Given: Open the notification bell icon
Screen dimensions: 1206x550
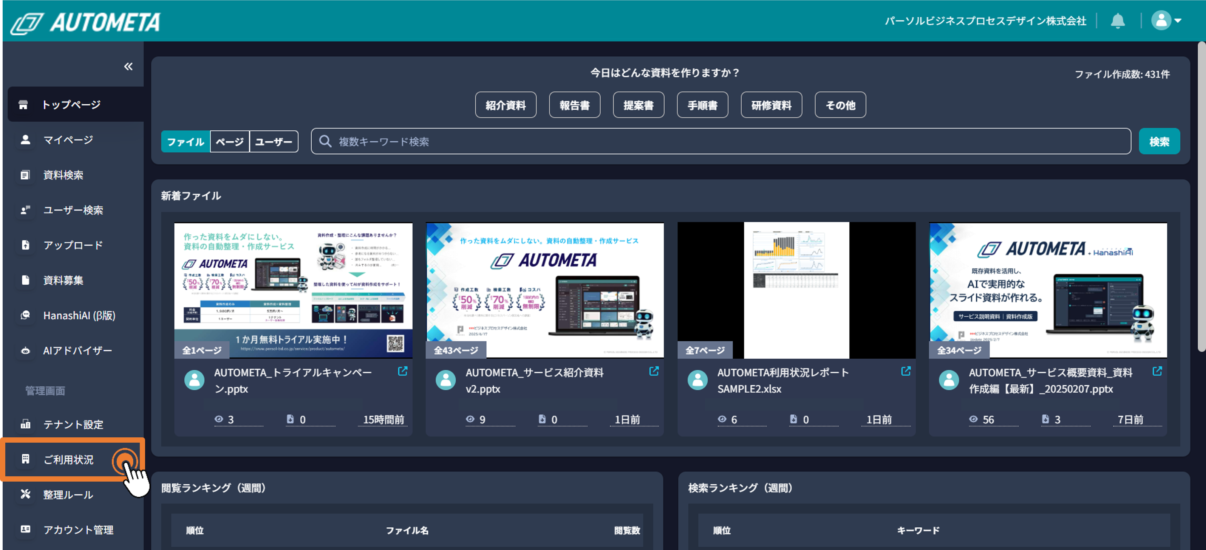Looking at the screenshot, I should point(1118,21).
